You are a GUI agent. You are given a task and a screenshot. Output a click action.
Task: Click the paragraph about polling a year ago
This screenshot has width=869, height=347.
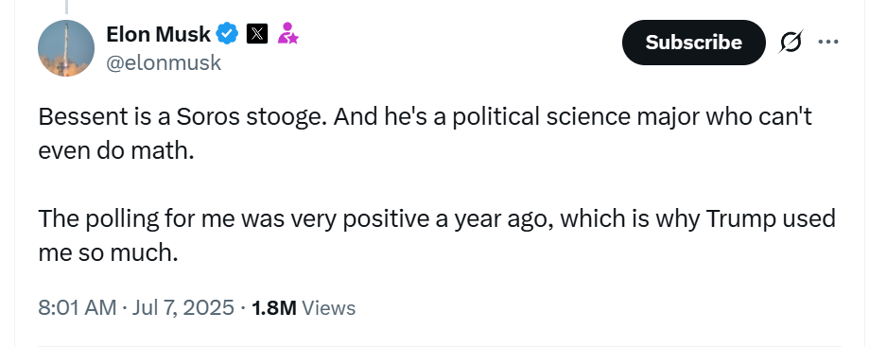pyautogui.click(x=437, y=235)
